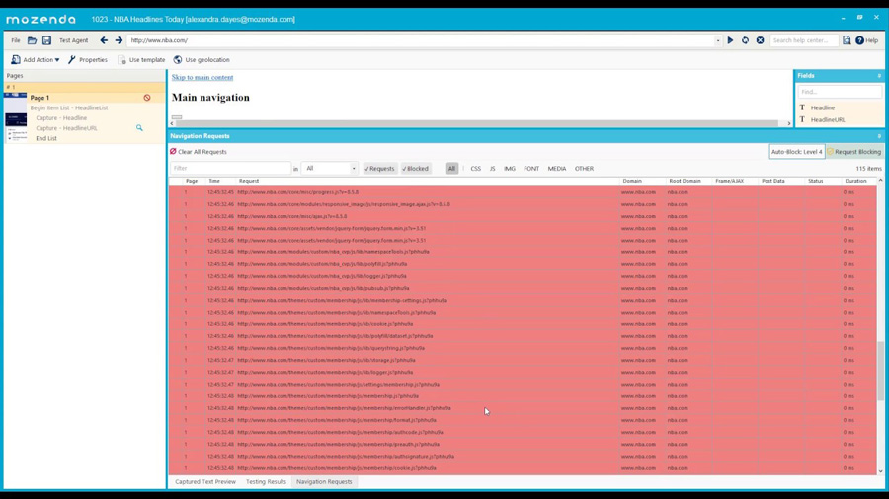The image size is (889, 499).
Task: Open the Auto-Block: Level 4 selector
Action: (796, 152)
